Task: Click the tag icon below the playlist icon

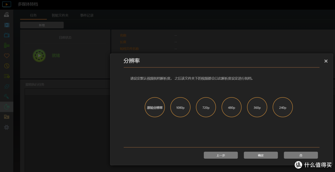Action: point(7,86)
